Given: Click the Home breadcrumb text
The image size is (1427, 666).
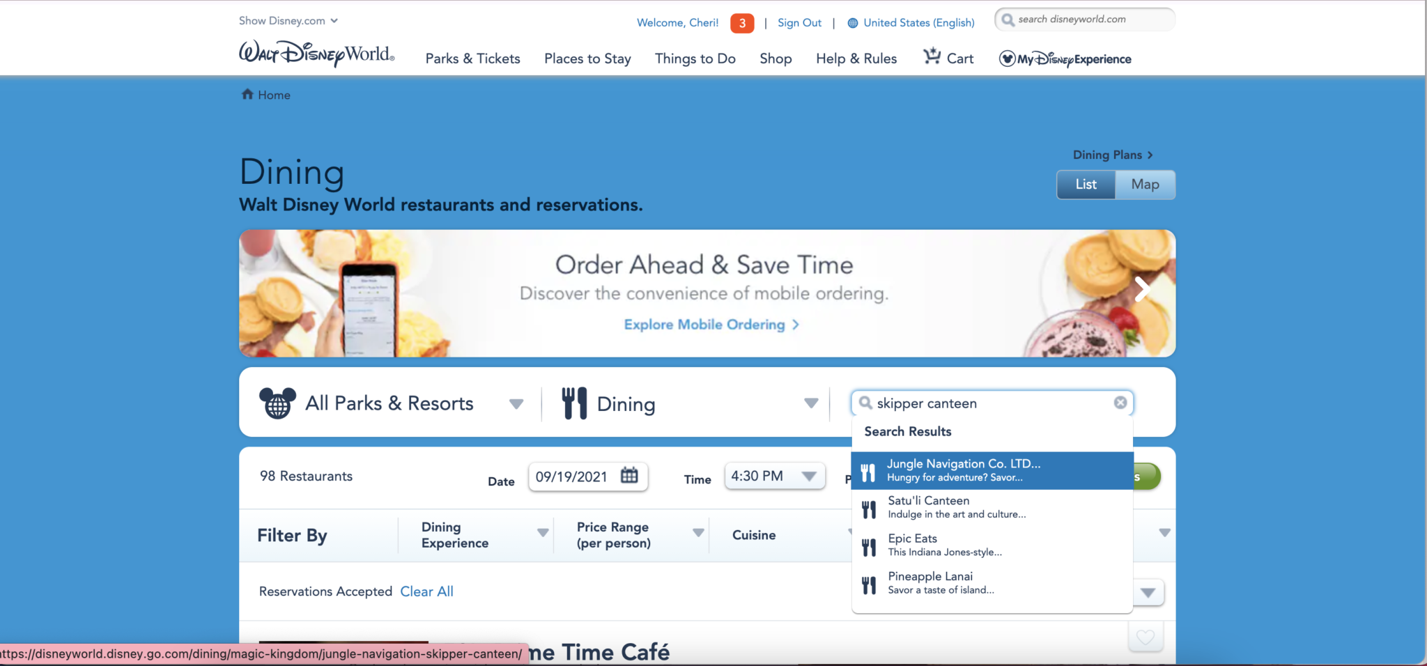Looking at the screenshot, I should pyautogui.click(x=274, y=95).
